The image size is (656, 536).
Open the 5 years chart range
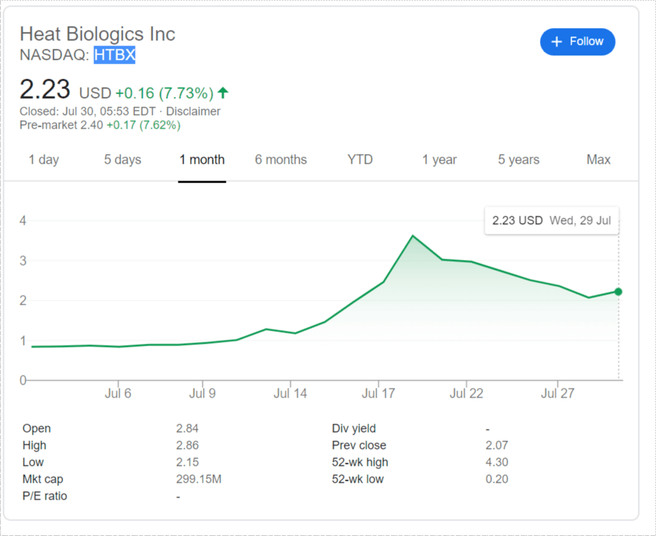pos(518,160)
